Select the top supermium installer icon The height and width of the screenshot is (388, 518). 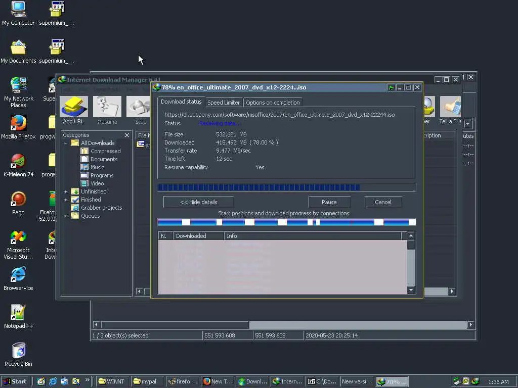57,13
